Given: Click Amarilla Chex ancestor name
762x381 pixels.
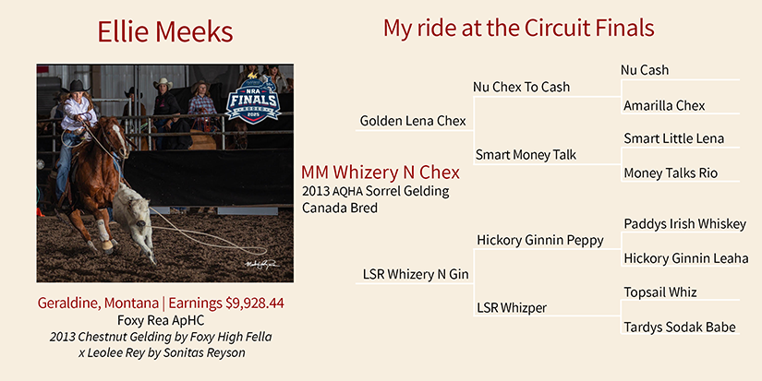Looking at the screenshot, I should (664, 105).
